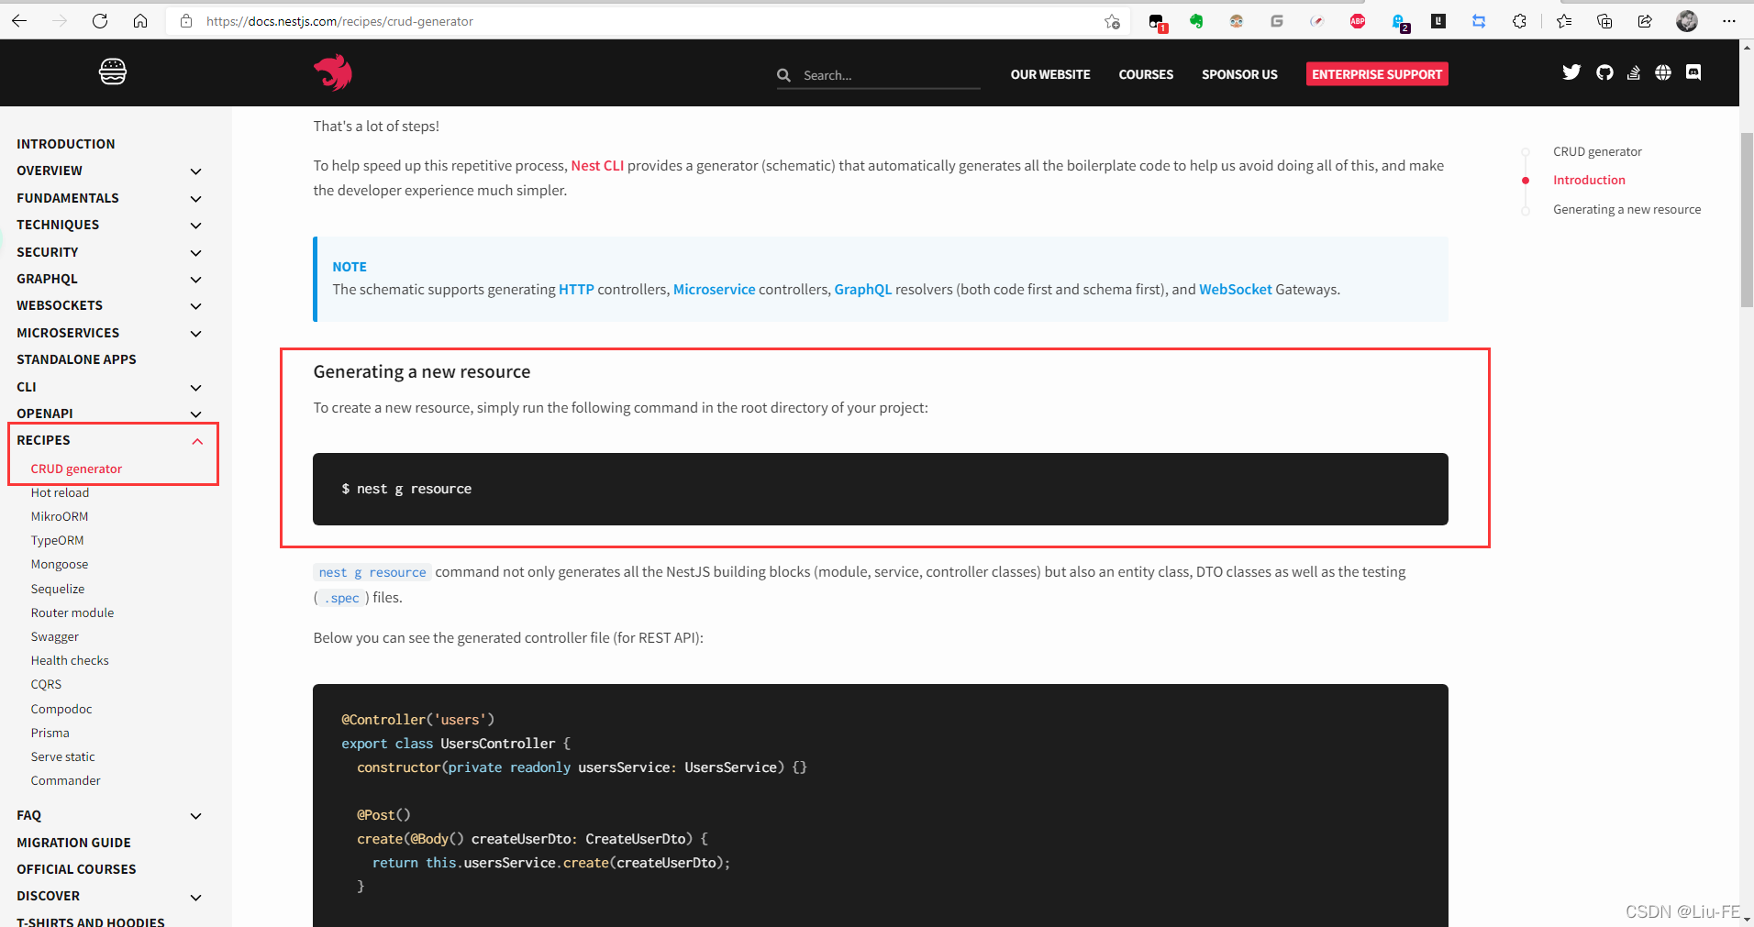Select CRUD generator recipe

[x=76, y=469]
